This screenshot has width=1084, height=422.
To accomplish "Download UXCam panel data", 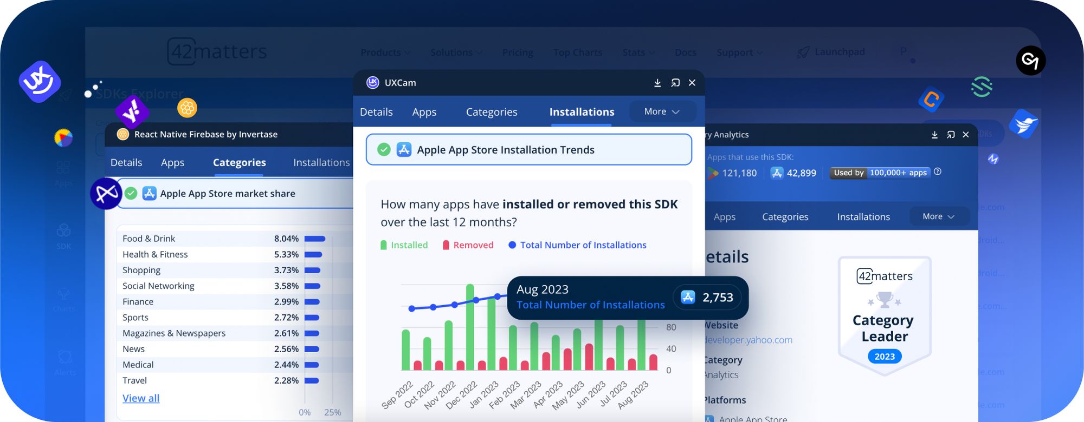I will [657, 83].
